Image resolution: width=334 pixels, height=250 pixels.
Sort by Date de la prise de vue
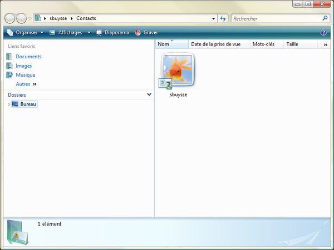point(218,44)
